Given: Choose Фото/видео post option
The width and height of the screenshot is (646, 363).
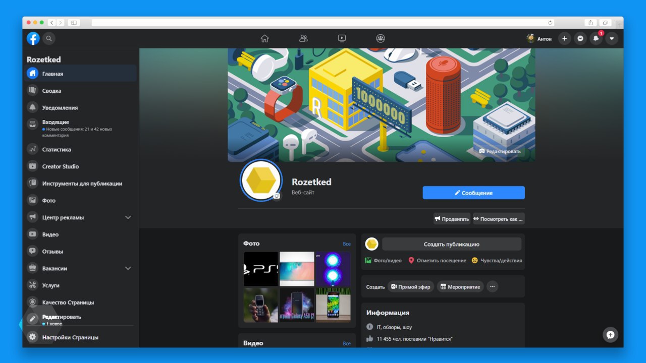Looking at the screenshot, I should [384, 261].
